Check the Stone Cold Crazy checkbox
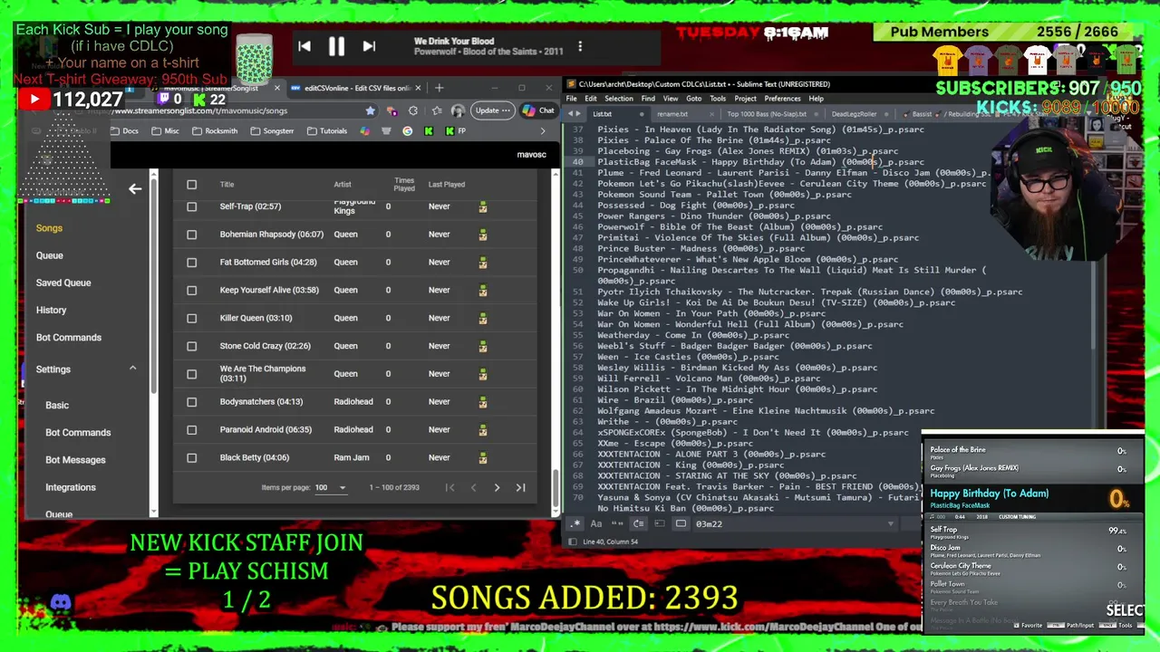The height and width of the screenshot is (652, 1160). (191, 346)
